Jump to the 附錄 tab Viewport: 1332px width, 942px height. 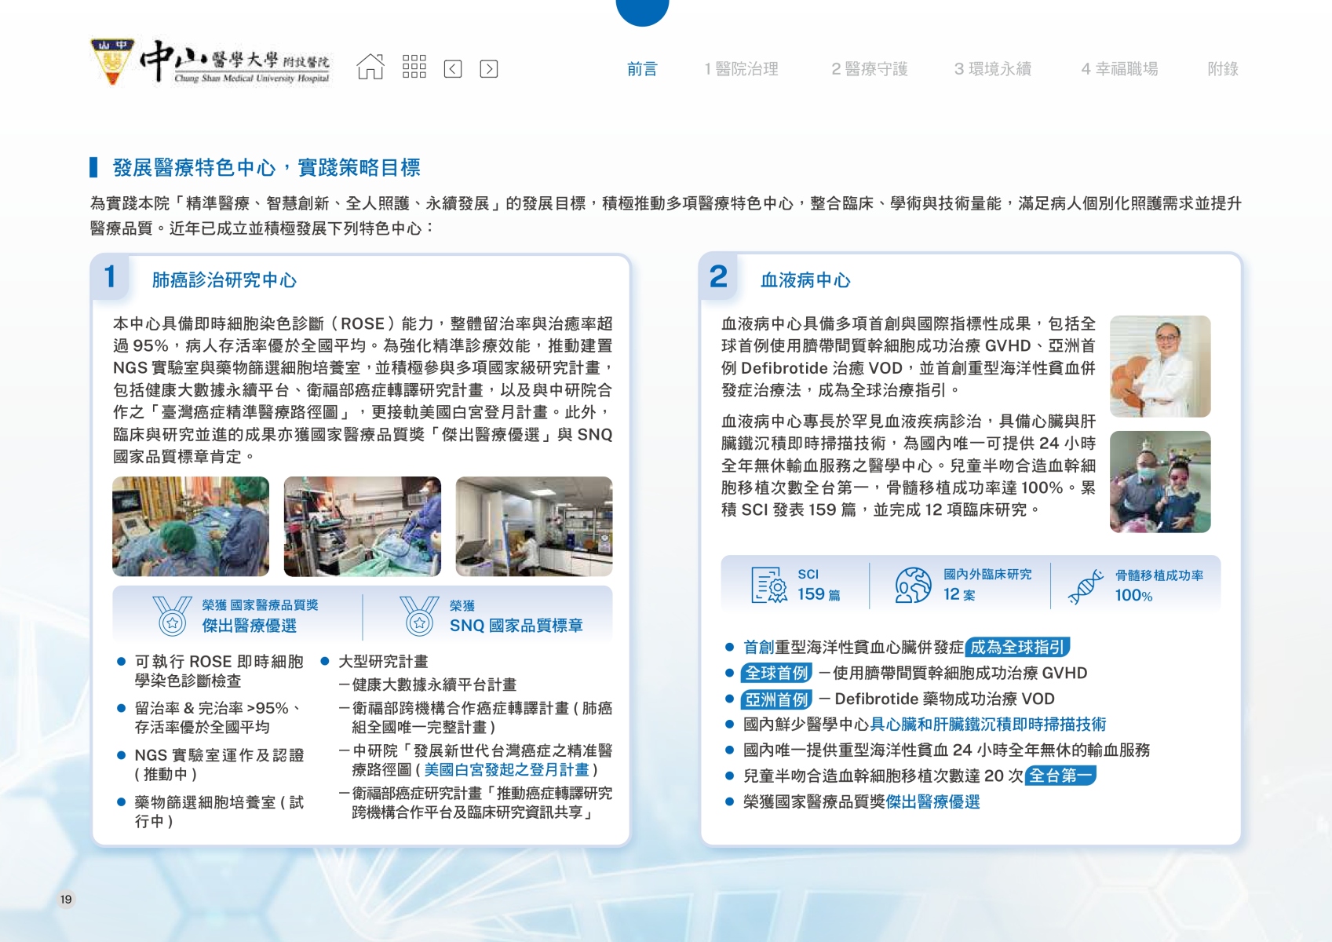tap(1222, 69)
